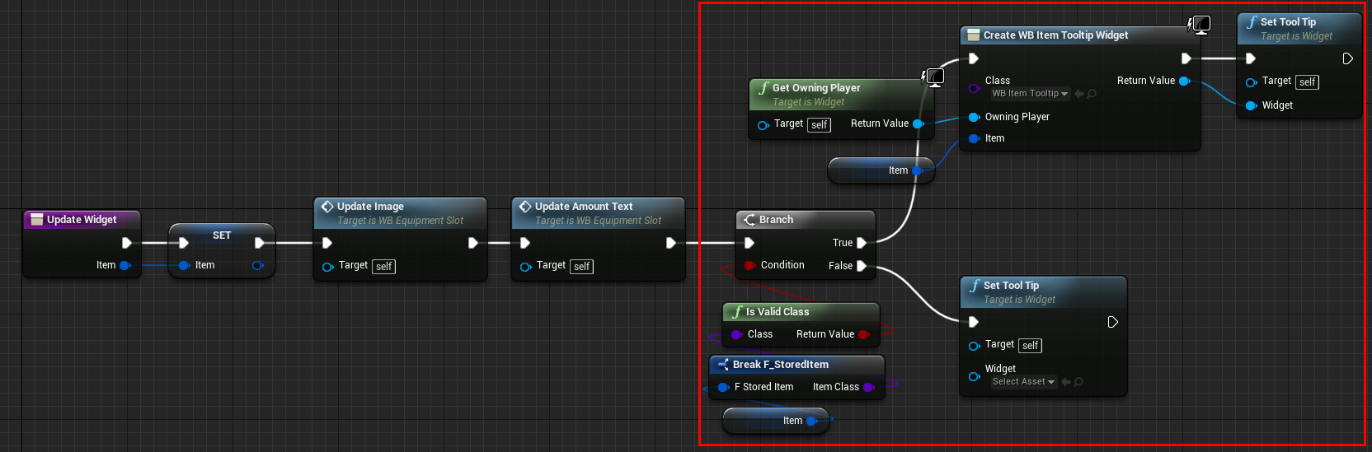This screenshot has width=1372, height=452.
Task: Click the Break F_StoredItem node header icon
Action: click(x=722, y=365)
